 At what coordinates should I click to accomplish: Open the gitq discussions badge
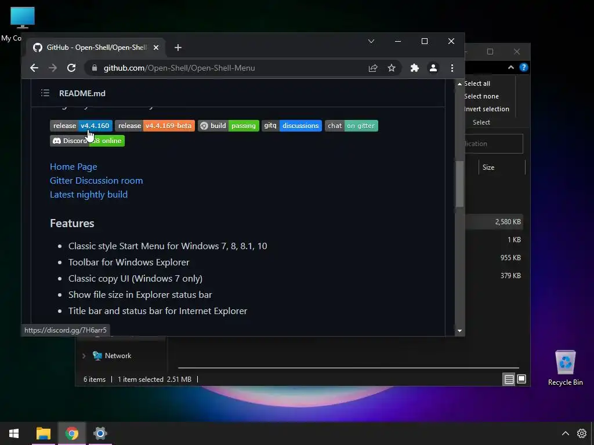(292, 126)
